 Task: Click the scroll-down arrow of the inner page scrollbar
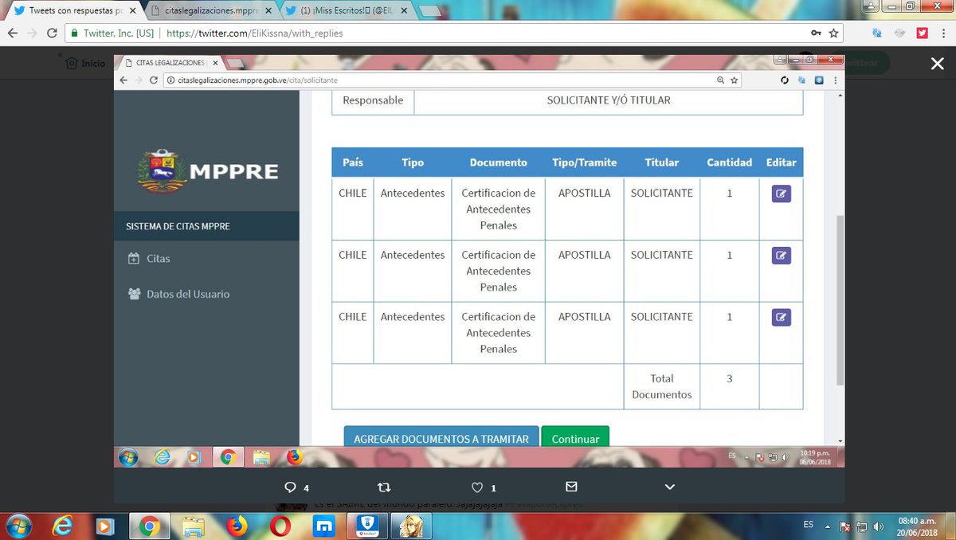[x=839, y=440]
